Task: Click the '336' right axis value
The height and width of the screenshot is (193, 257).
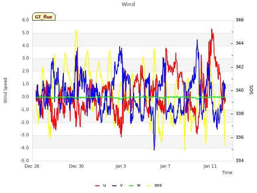Action: tap(240, 137)
